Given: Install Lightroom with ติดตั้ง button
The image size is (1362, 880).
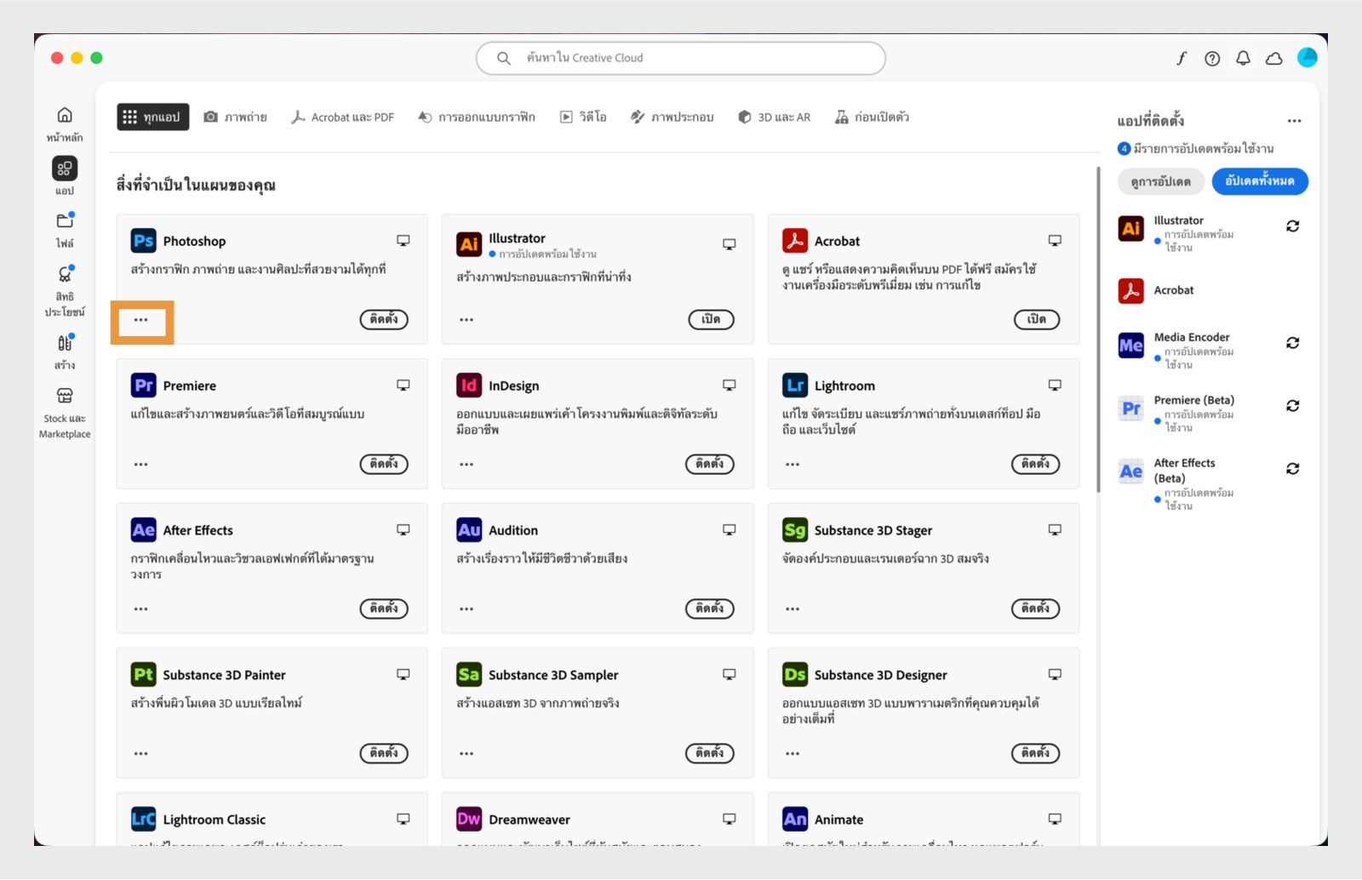Looking at the screenshot, I should pos(1036,464).
